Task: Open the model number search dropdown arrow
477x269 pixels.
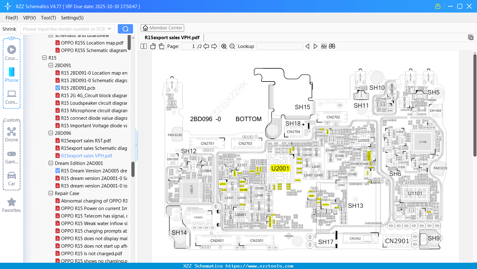Action: (109, 29)
